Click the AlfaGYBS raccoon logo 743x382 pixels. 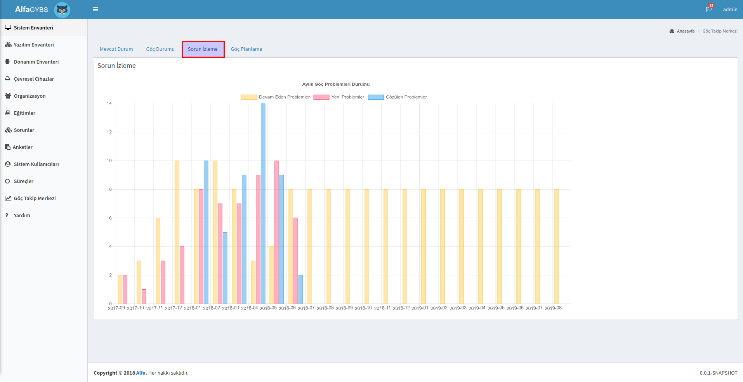[x=62, y=10]
